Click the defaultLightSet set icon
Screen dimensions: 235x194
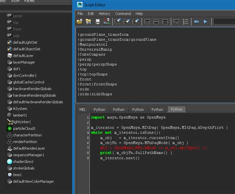pyautogui.click(x=9, y=43)
